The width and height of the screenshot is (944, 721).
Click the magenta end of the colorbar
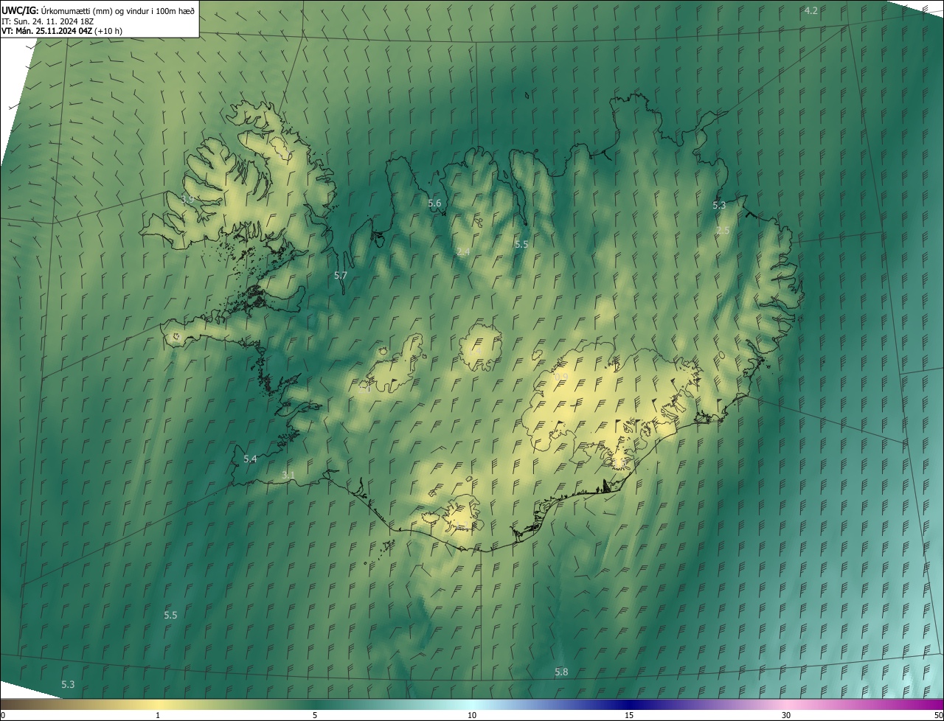[931, 705]
